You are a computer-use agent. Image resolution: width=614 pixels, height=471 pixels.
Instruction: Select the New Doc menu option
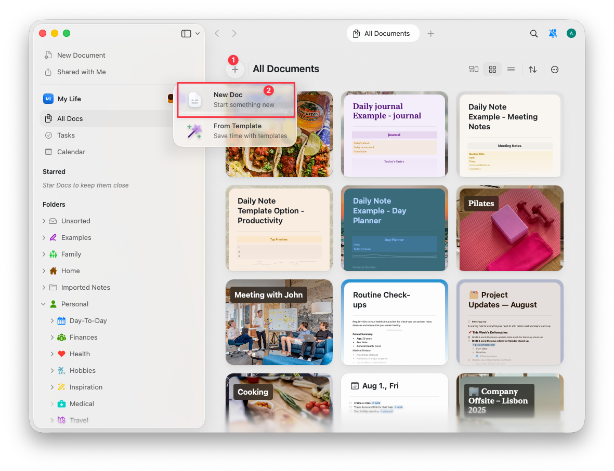pyautogui.click(x=235, y=99)
